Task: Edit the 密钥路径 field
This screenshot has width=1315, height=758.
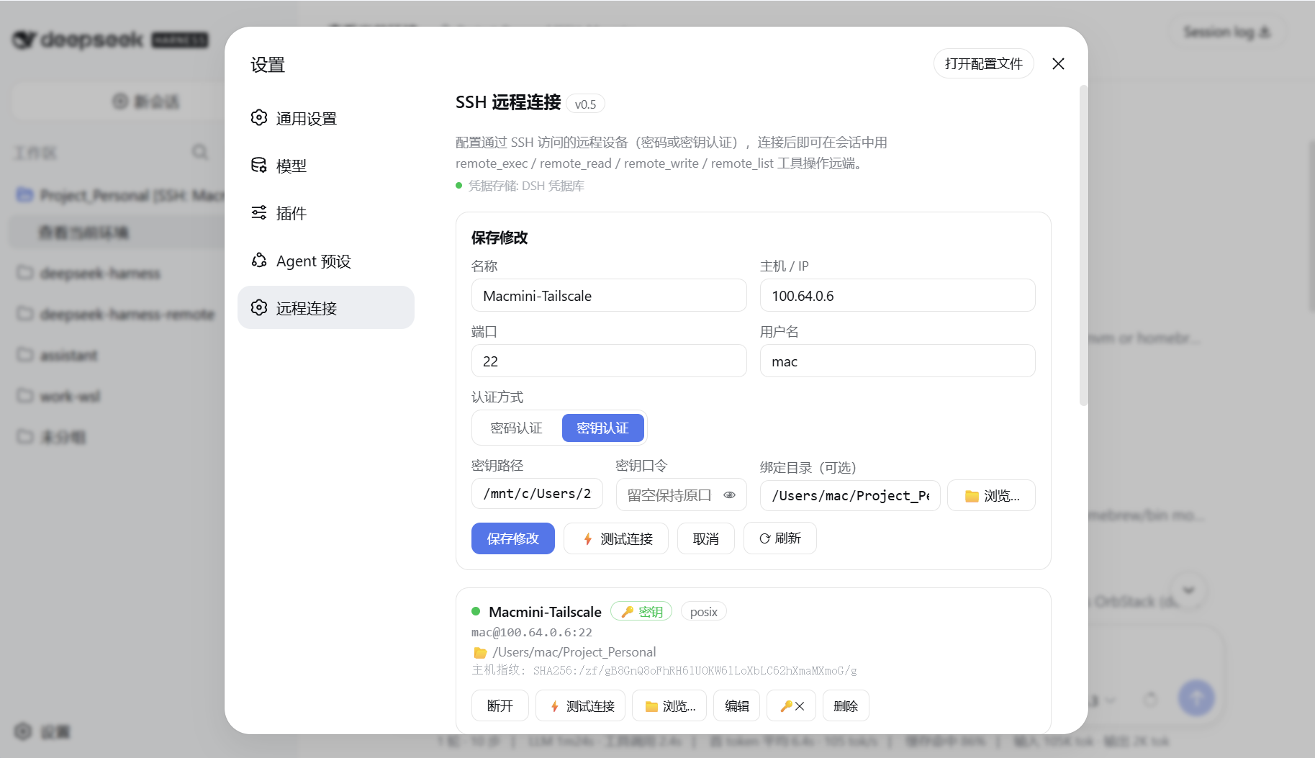Action: pos(537,494)
